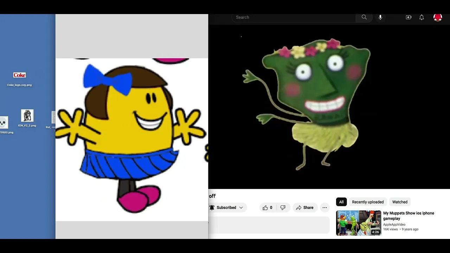Open the AppleAppVideo channel link
Screen dimensions: 450x253
tap(394, 225)
